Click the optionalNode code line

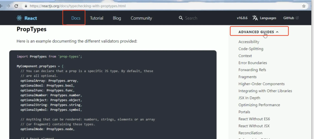pos(48,129)
